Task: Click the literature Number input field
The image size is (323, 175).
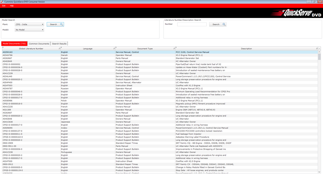Action: pos(192,24)
